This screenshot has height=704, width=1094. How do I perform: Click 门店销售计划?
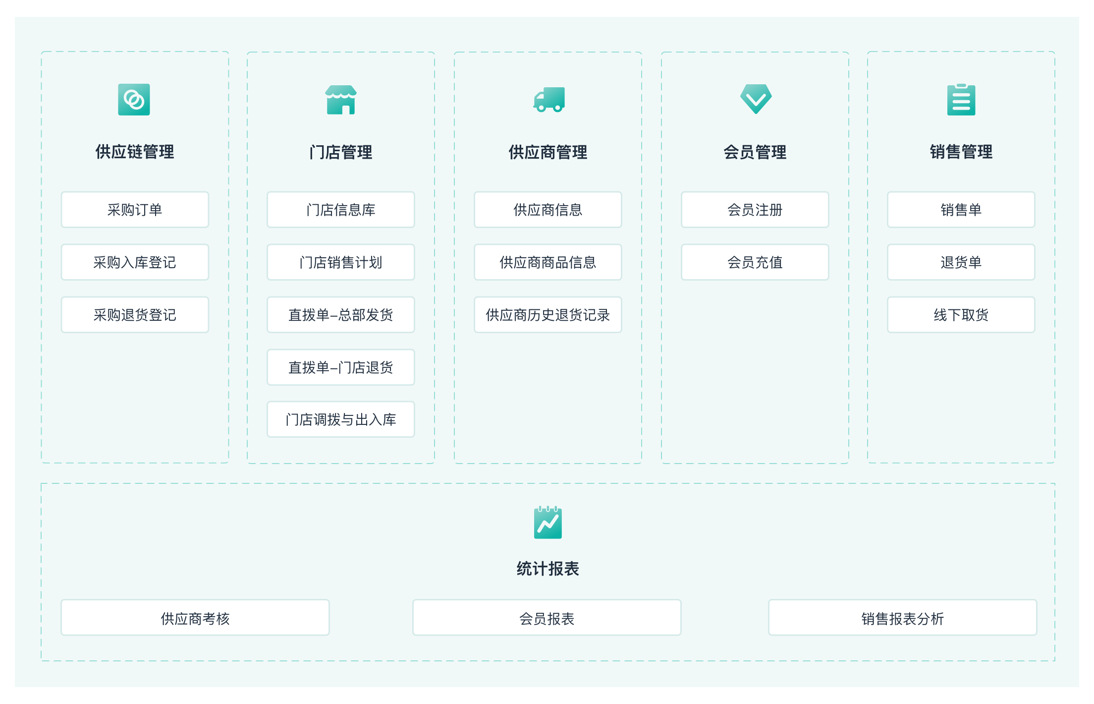coord(340,262)
